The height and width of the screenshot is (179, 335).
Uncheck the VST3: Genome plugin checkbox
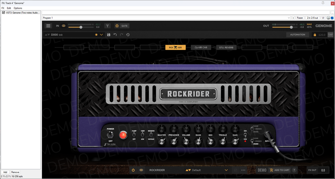click(x=4, y=13)
